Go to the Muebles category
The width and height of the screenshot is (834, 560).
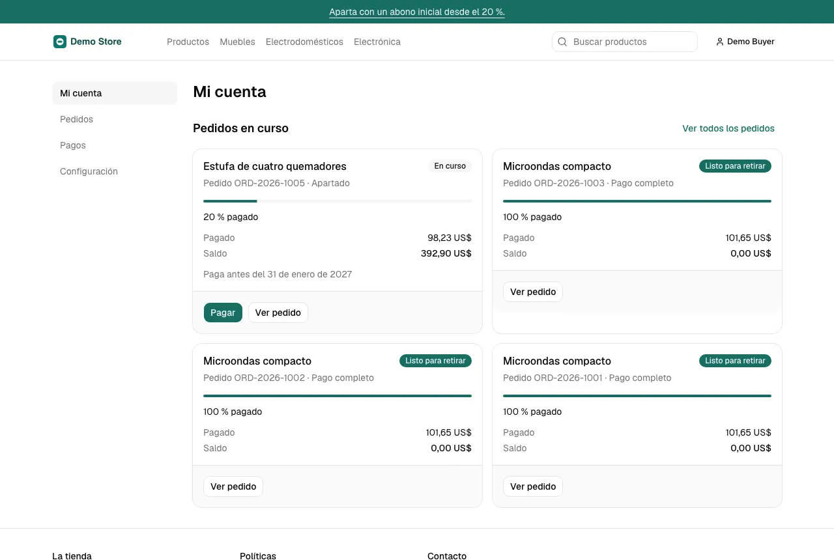tap(237, 42)
